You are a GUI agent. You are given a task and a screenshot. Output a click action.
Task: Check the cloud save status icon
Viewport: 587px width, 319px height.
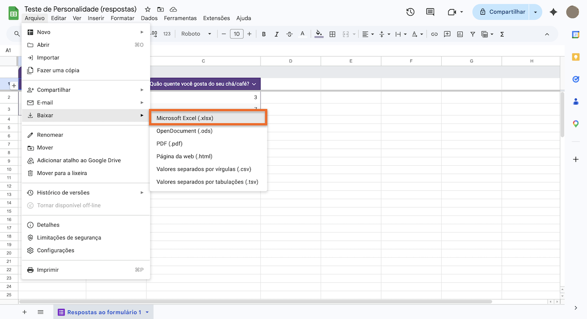point(173,9)
